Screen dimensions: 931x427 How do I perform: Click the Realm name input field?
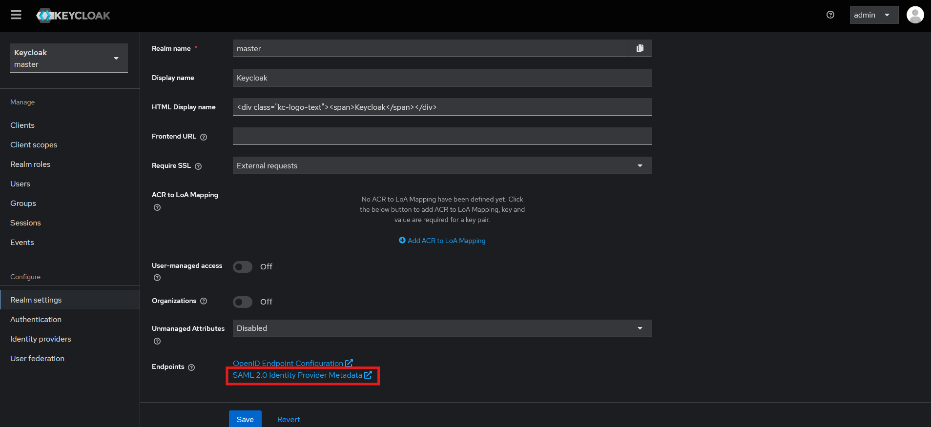pos(430,48)
